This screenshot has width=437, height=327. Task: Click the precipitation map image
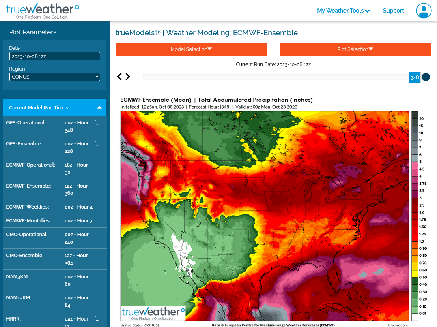click(x=265, y=216)
